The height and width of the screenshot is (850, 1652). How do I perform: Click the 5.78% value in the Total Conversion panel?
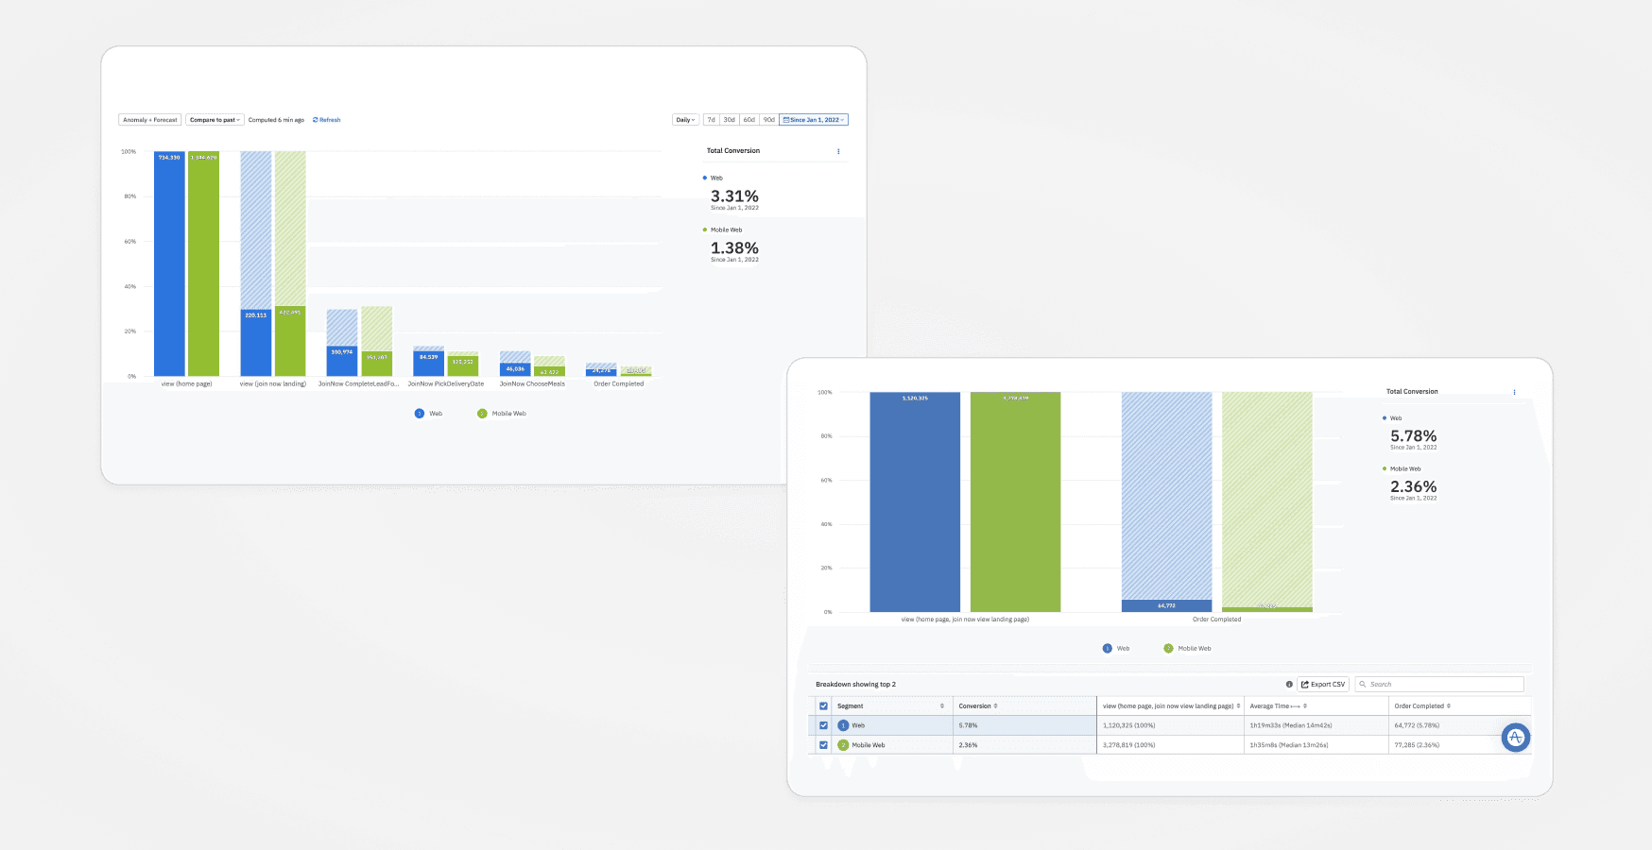[x=1413, y=436]
